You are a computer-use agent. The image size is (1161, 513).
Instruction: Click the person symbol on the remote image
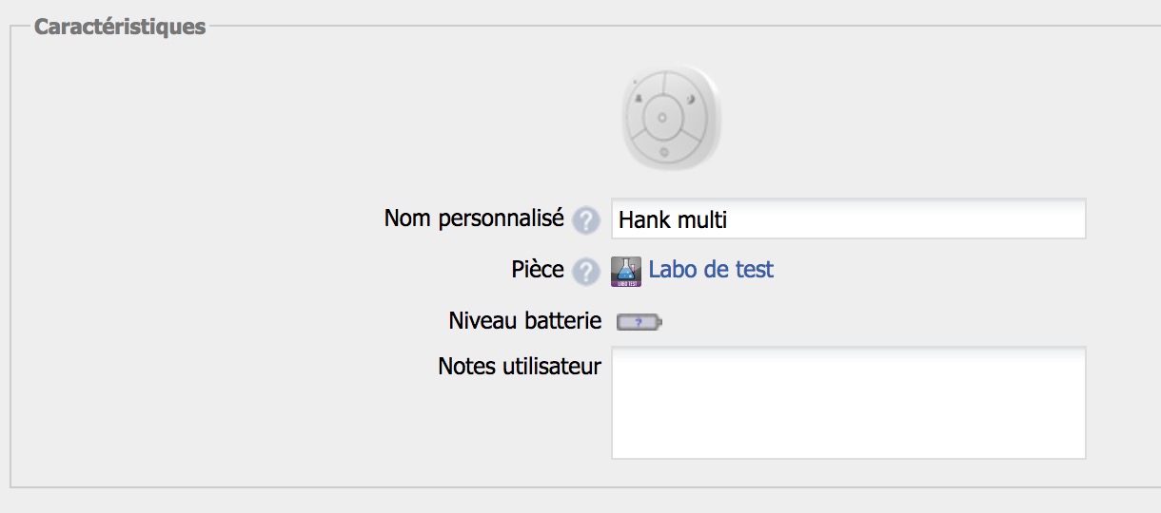coord(639,98)
